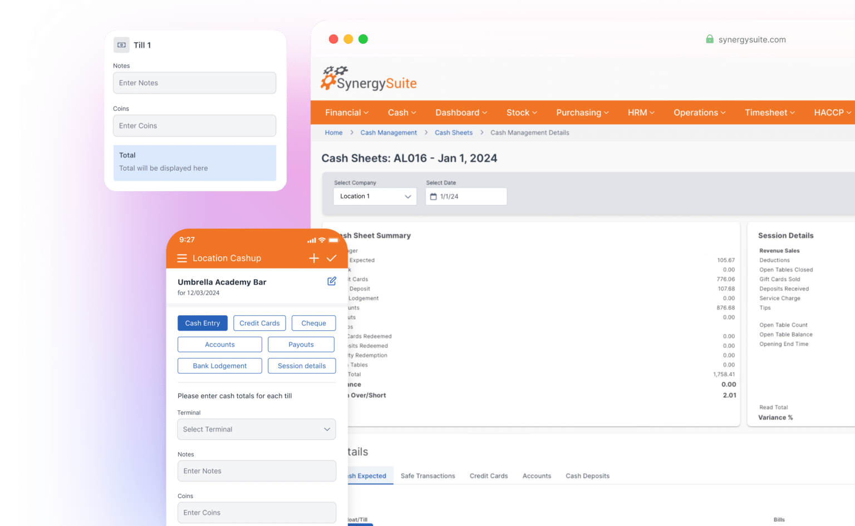
Task: Open the Payouts screen
Action: [x=301, y=344]
